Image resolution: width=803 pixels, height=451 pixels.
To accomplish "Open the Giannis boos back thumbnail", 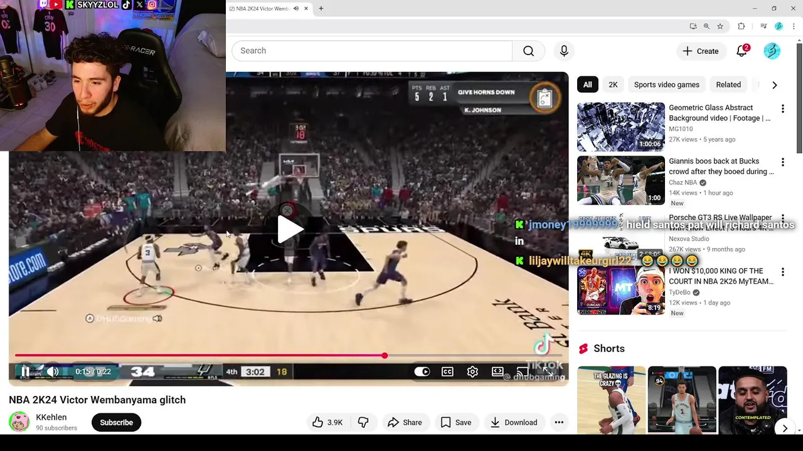I will 621,180.
